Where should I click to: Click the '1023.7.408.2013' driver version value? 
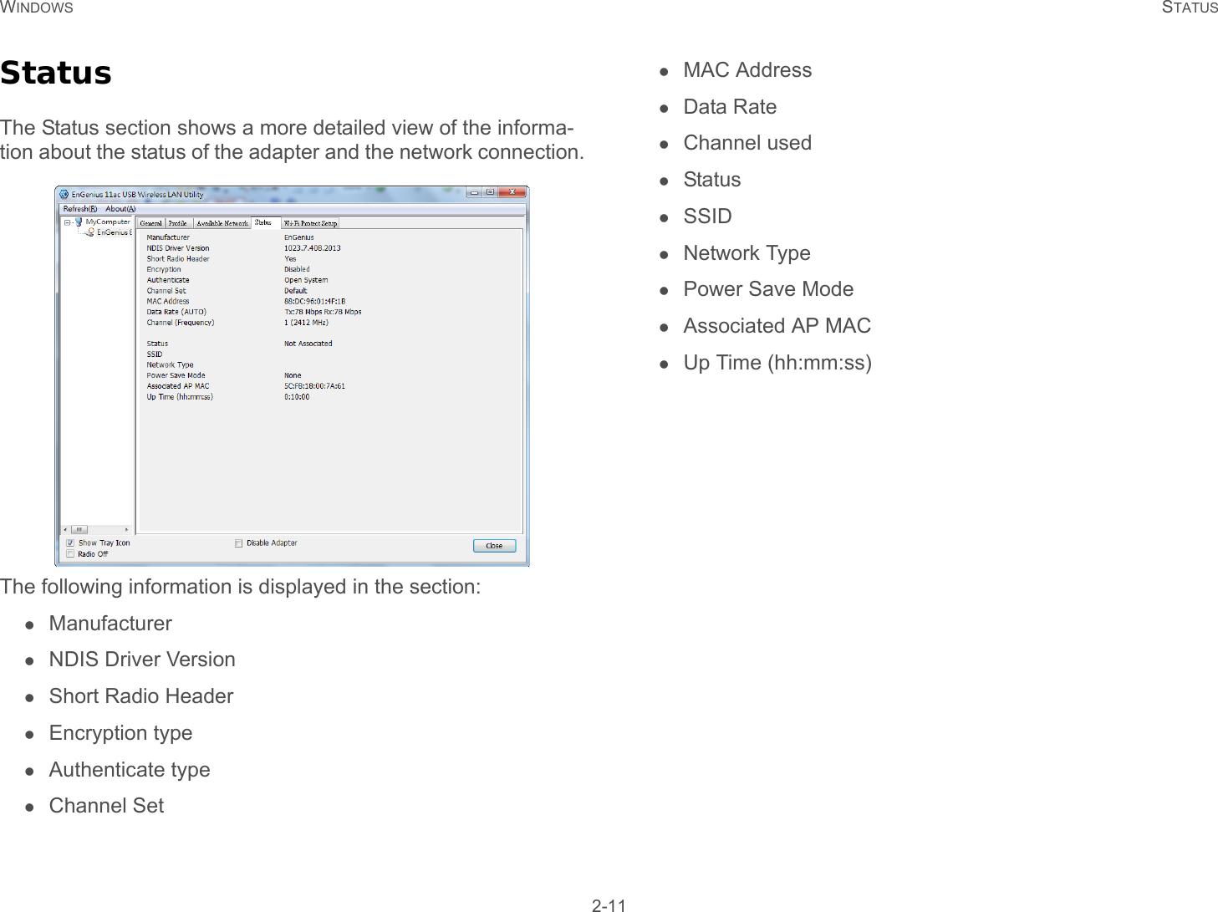pyautogui.click(x=312, y=248)
